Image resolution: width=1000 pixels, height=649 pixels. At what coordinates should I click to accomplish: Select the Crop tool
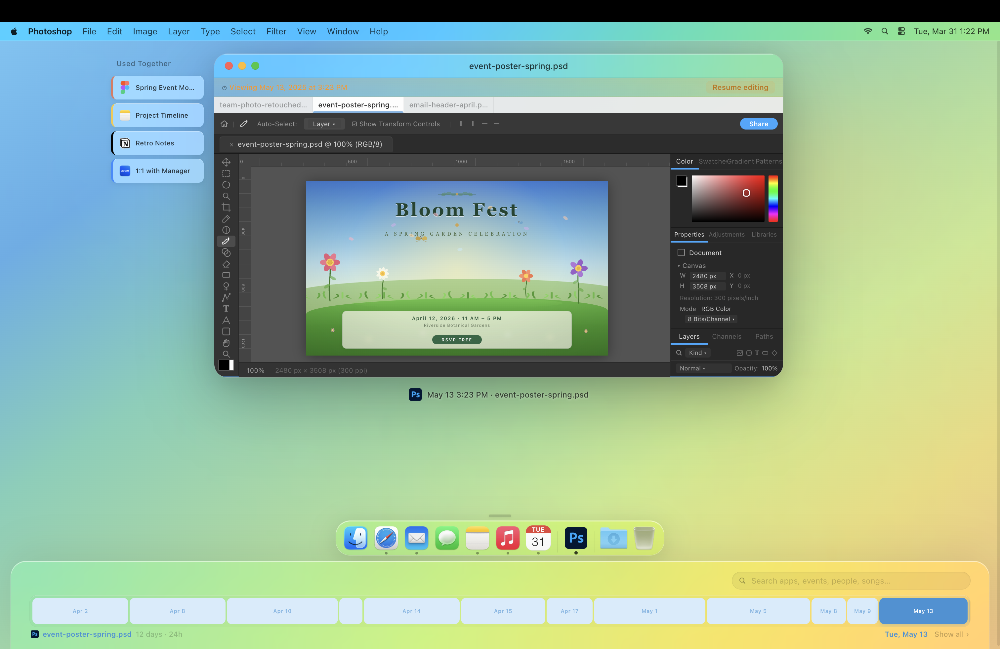[226, 208]
